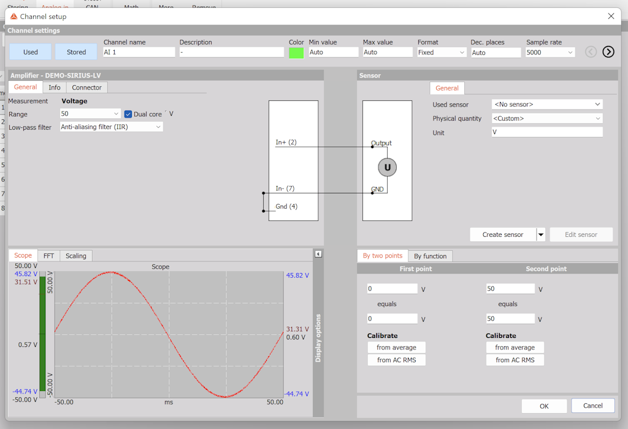Edit second point input value field
Image resolution: width=628 pixels, height=429 pixels.
[x=510, y=289]
